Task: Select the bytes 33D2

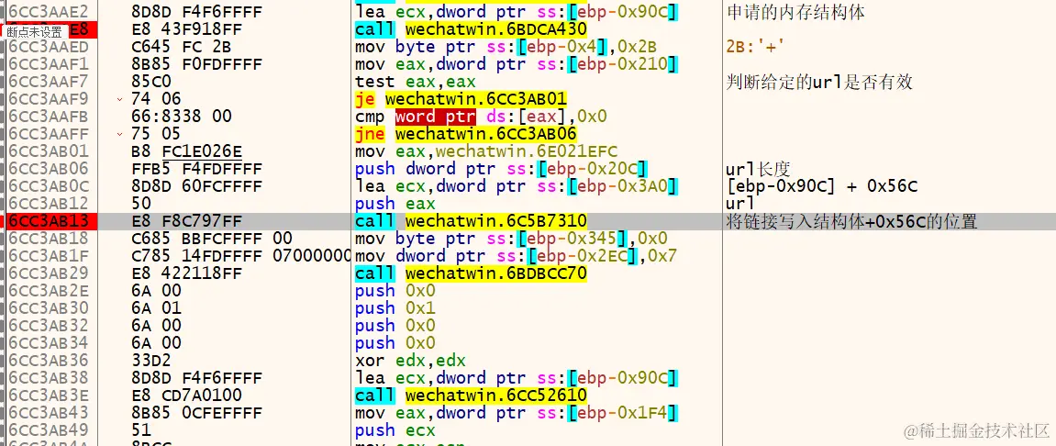Action: point(150,361)
